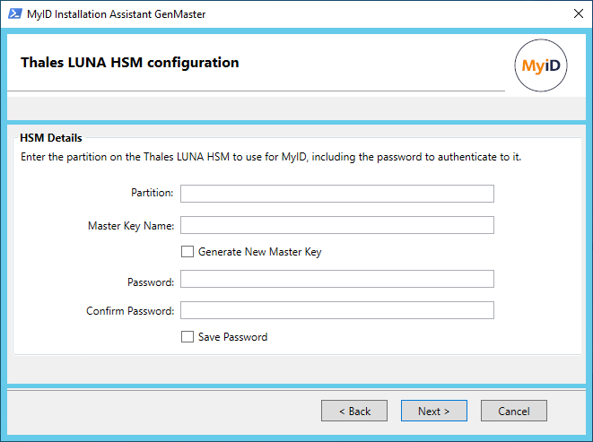
Task: Click the round MyID logo
Action: tap(540, 65)
